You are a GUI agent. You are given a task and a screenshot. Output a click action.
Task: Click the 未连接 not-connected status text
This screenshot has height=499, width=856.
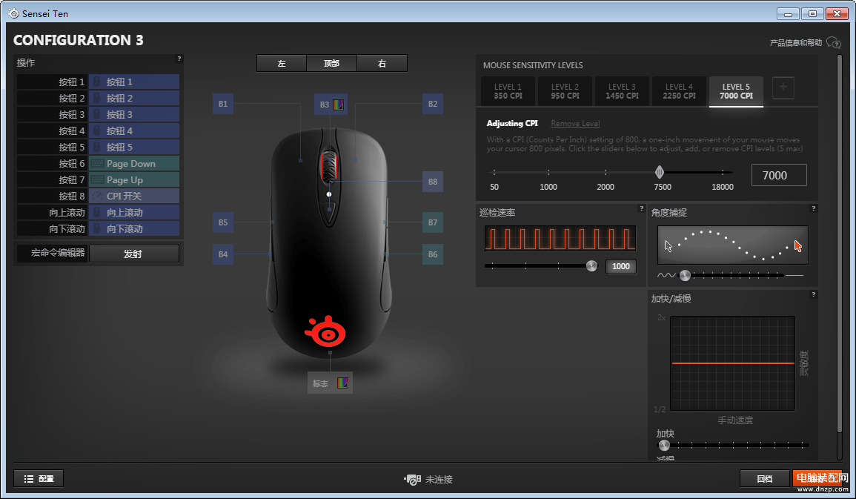point(439,479)
